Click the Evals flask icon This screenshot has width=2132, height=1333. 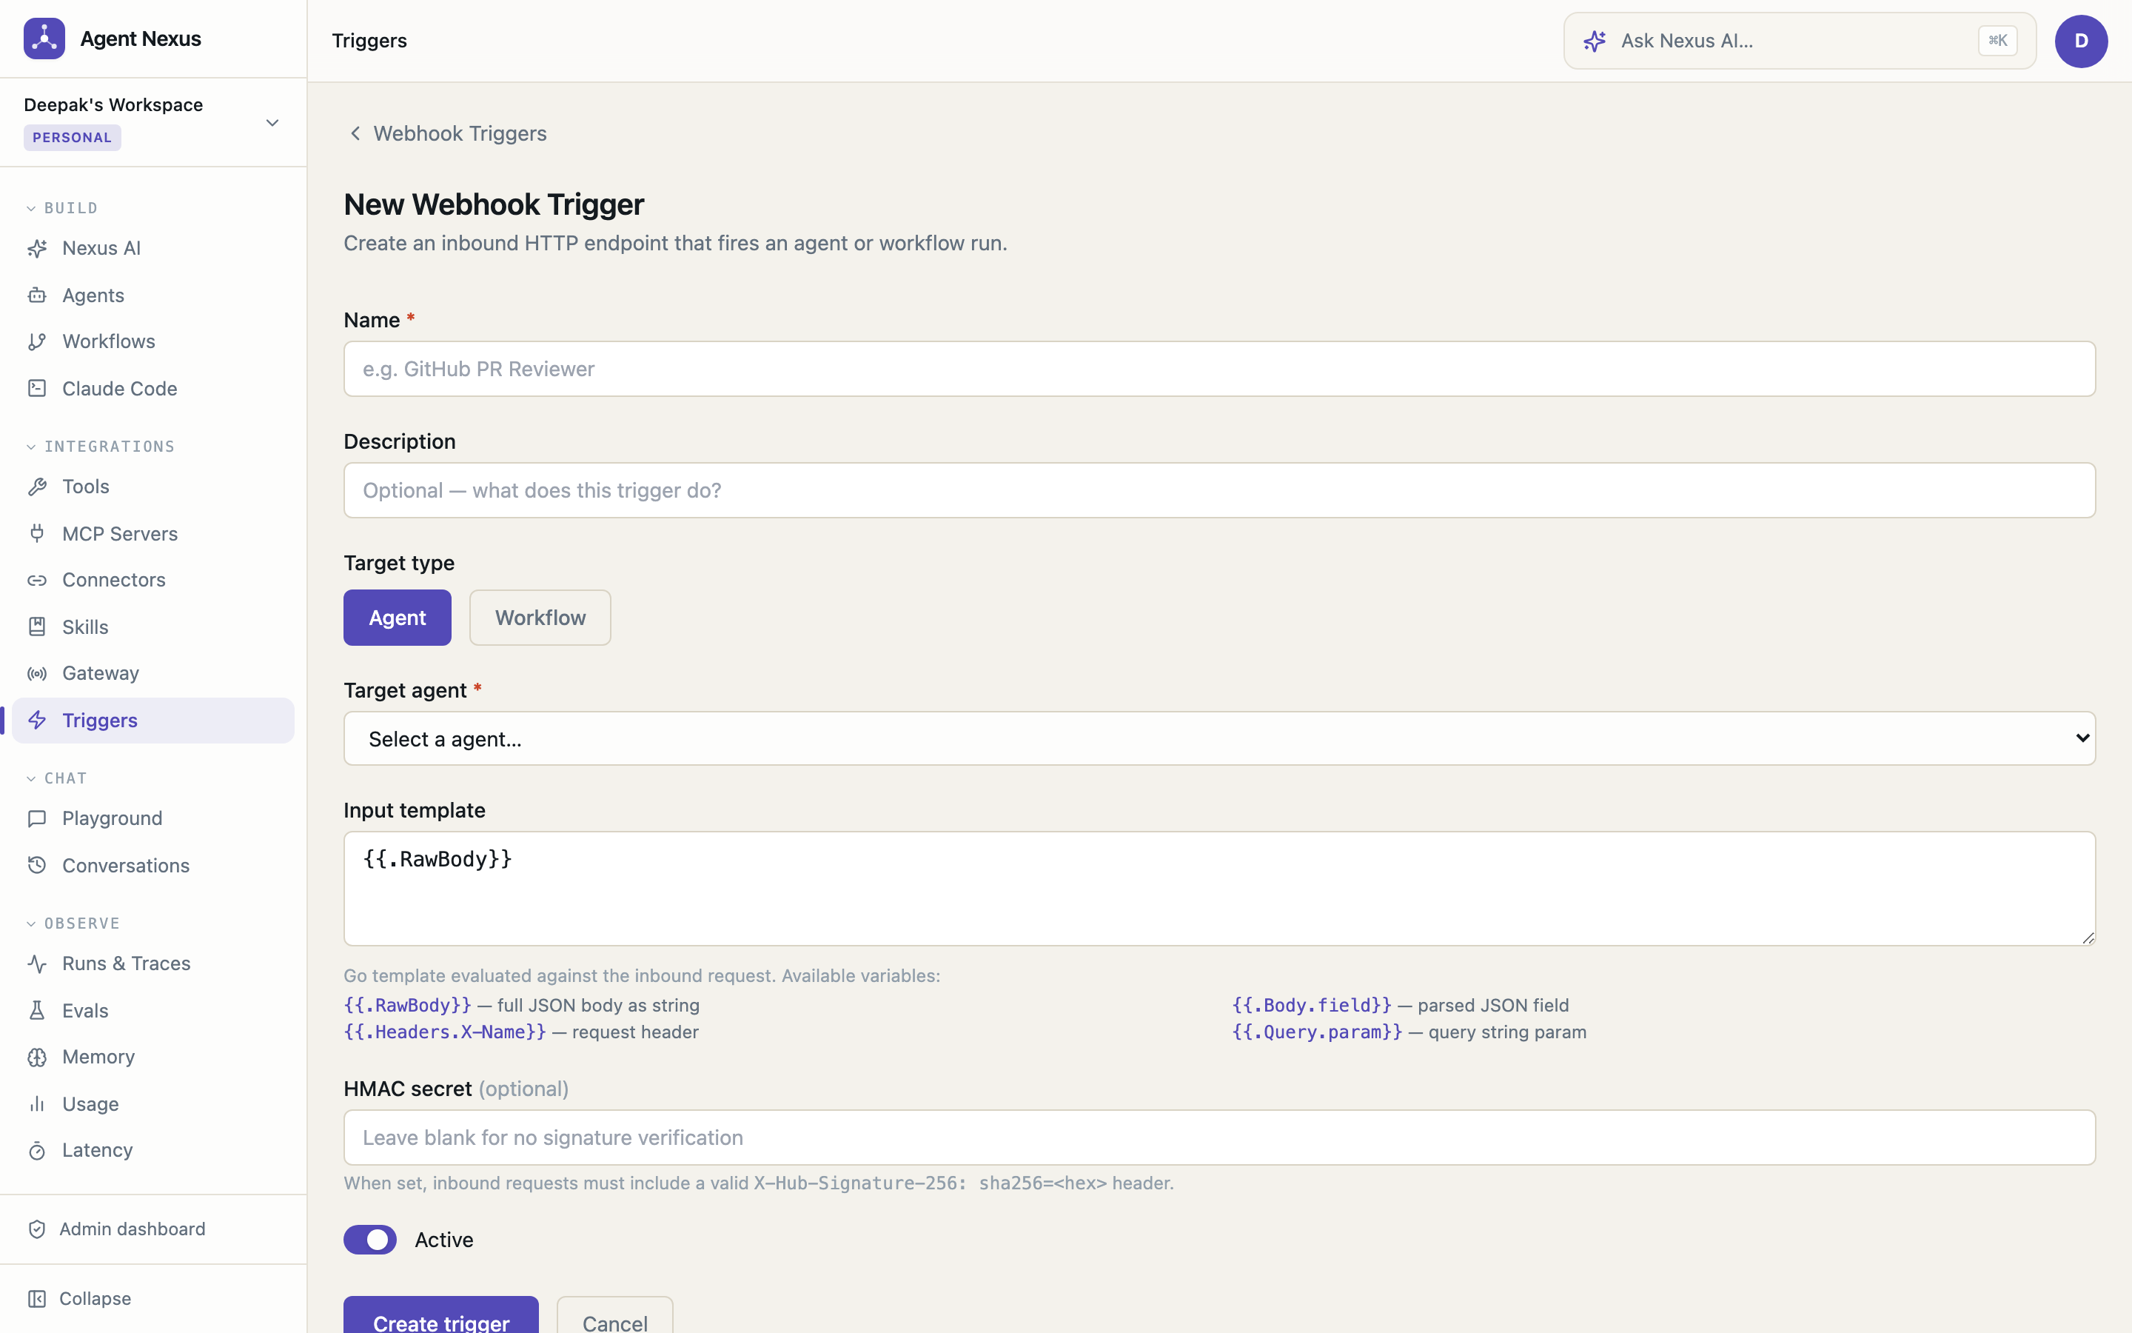pyautogui.click(x=37, y=1010)
